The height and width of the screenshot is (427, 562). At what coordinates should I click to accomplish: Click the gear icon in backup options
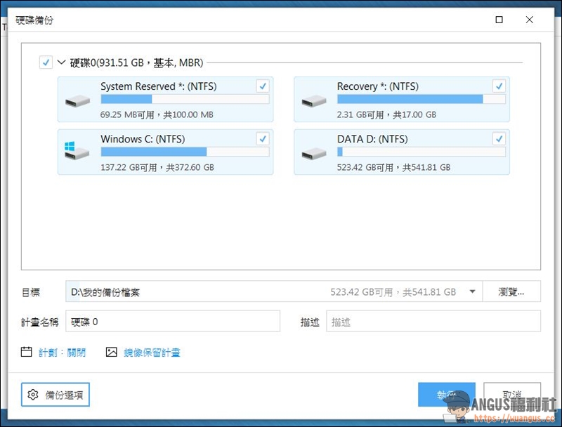32,395
